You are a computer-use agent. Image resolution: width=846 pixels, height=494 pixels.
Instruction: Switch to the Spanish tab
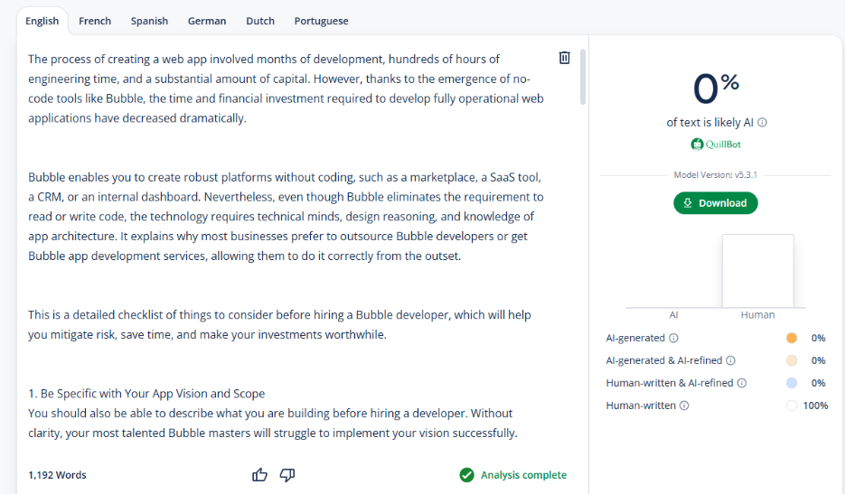pyautogui.click(x=149, y=21)
